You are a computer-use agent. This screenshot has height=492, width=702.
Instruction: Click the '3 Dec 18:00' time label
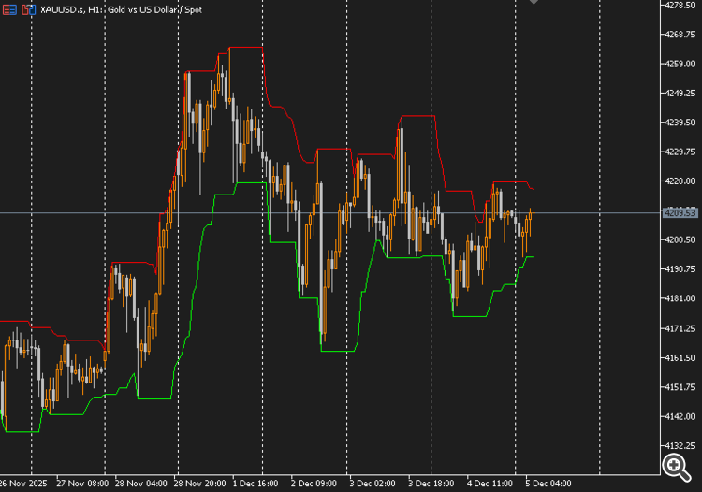coord(431,484)
